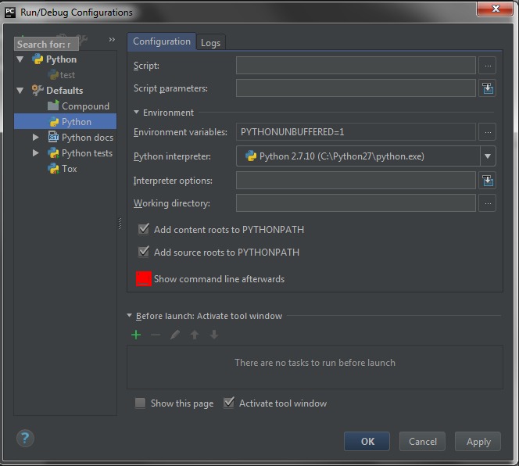The width and height of the screenshot is (519, 466).
Task: Click the 'Search for: r' popup
Action: point(46,44)
